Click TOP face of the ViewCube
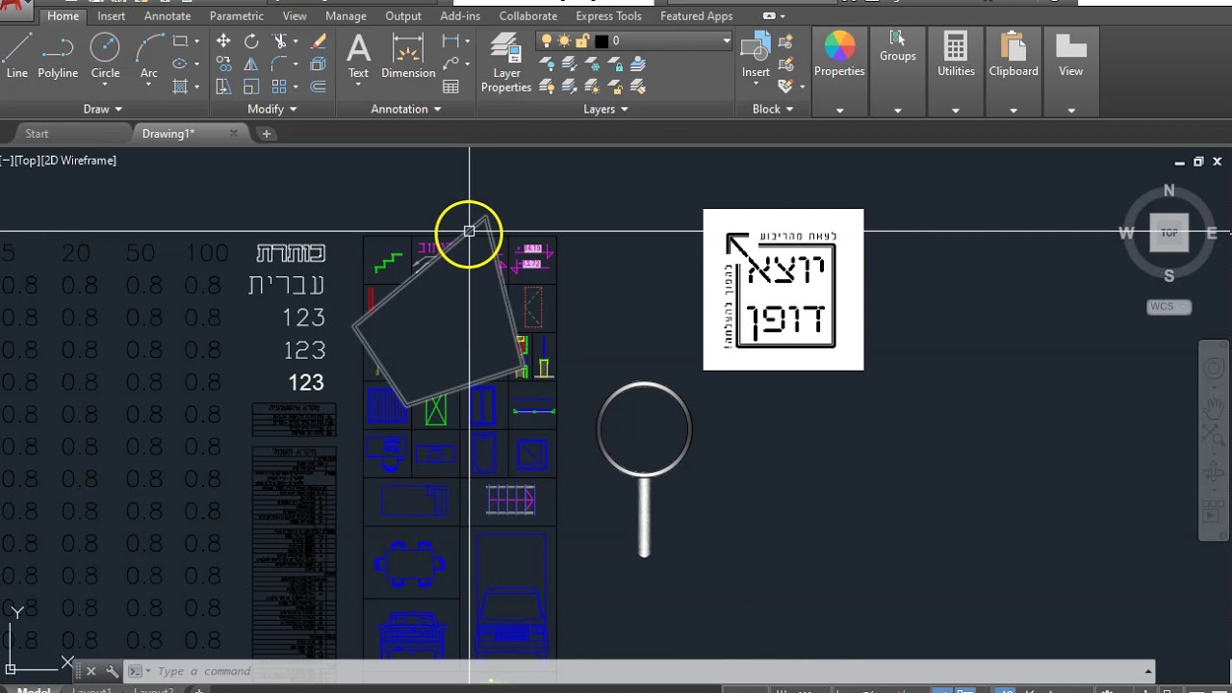This screenshot has width=1232, height=693. click(x=1169, y=233)
